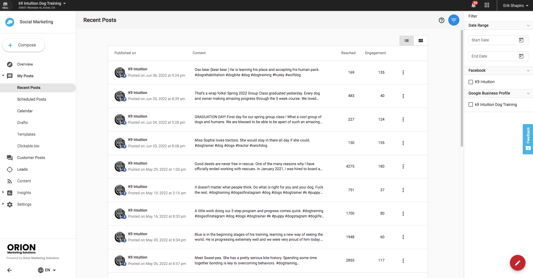Screen dimensions: 533x278
Task: Open more options for Jun 03 post
Action: pos(403,143)
